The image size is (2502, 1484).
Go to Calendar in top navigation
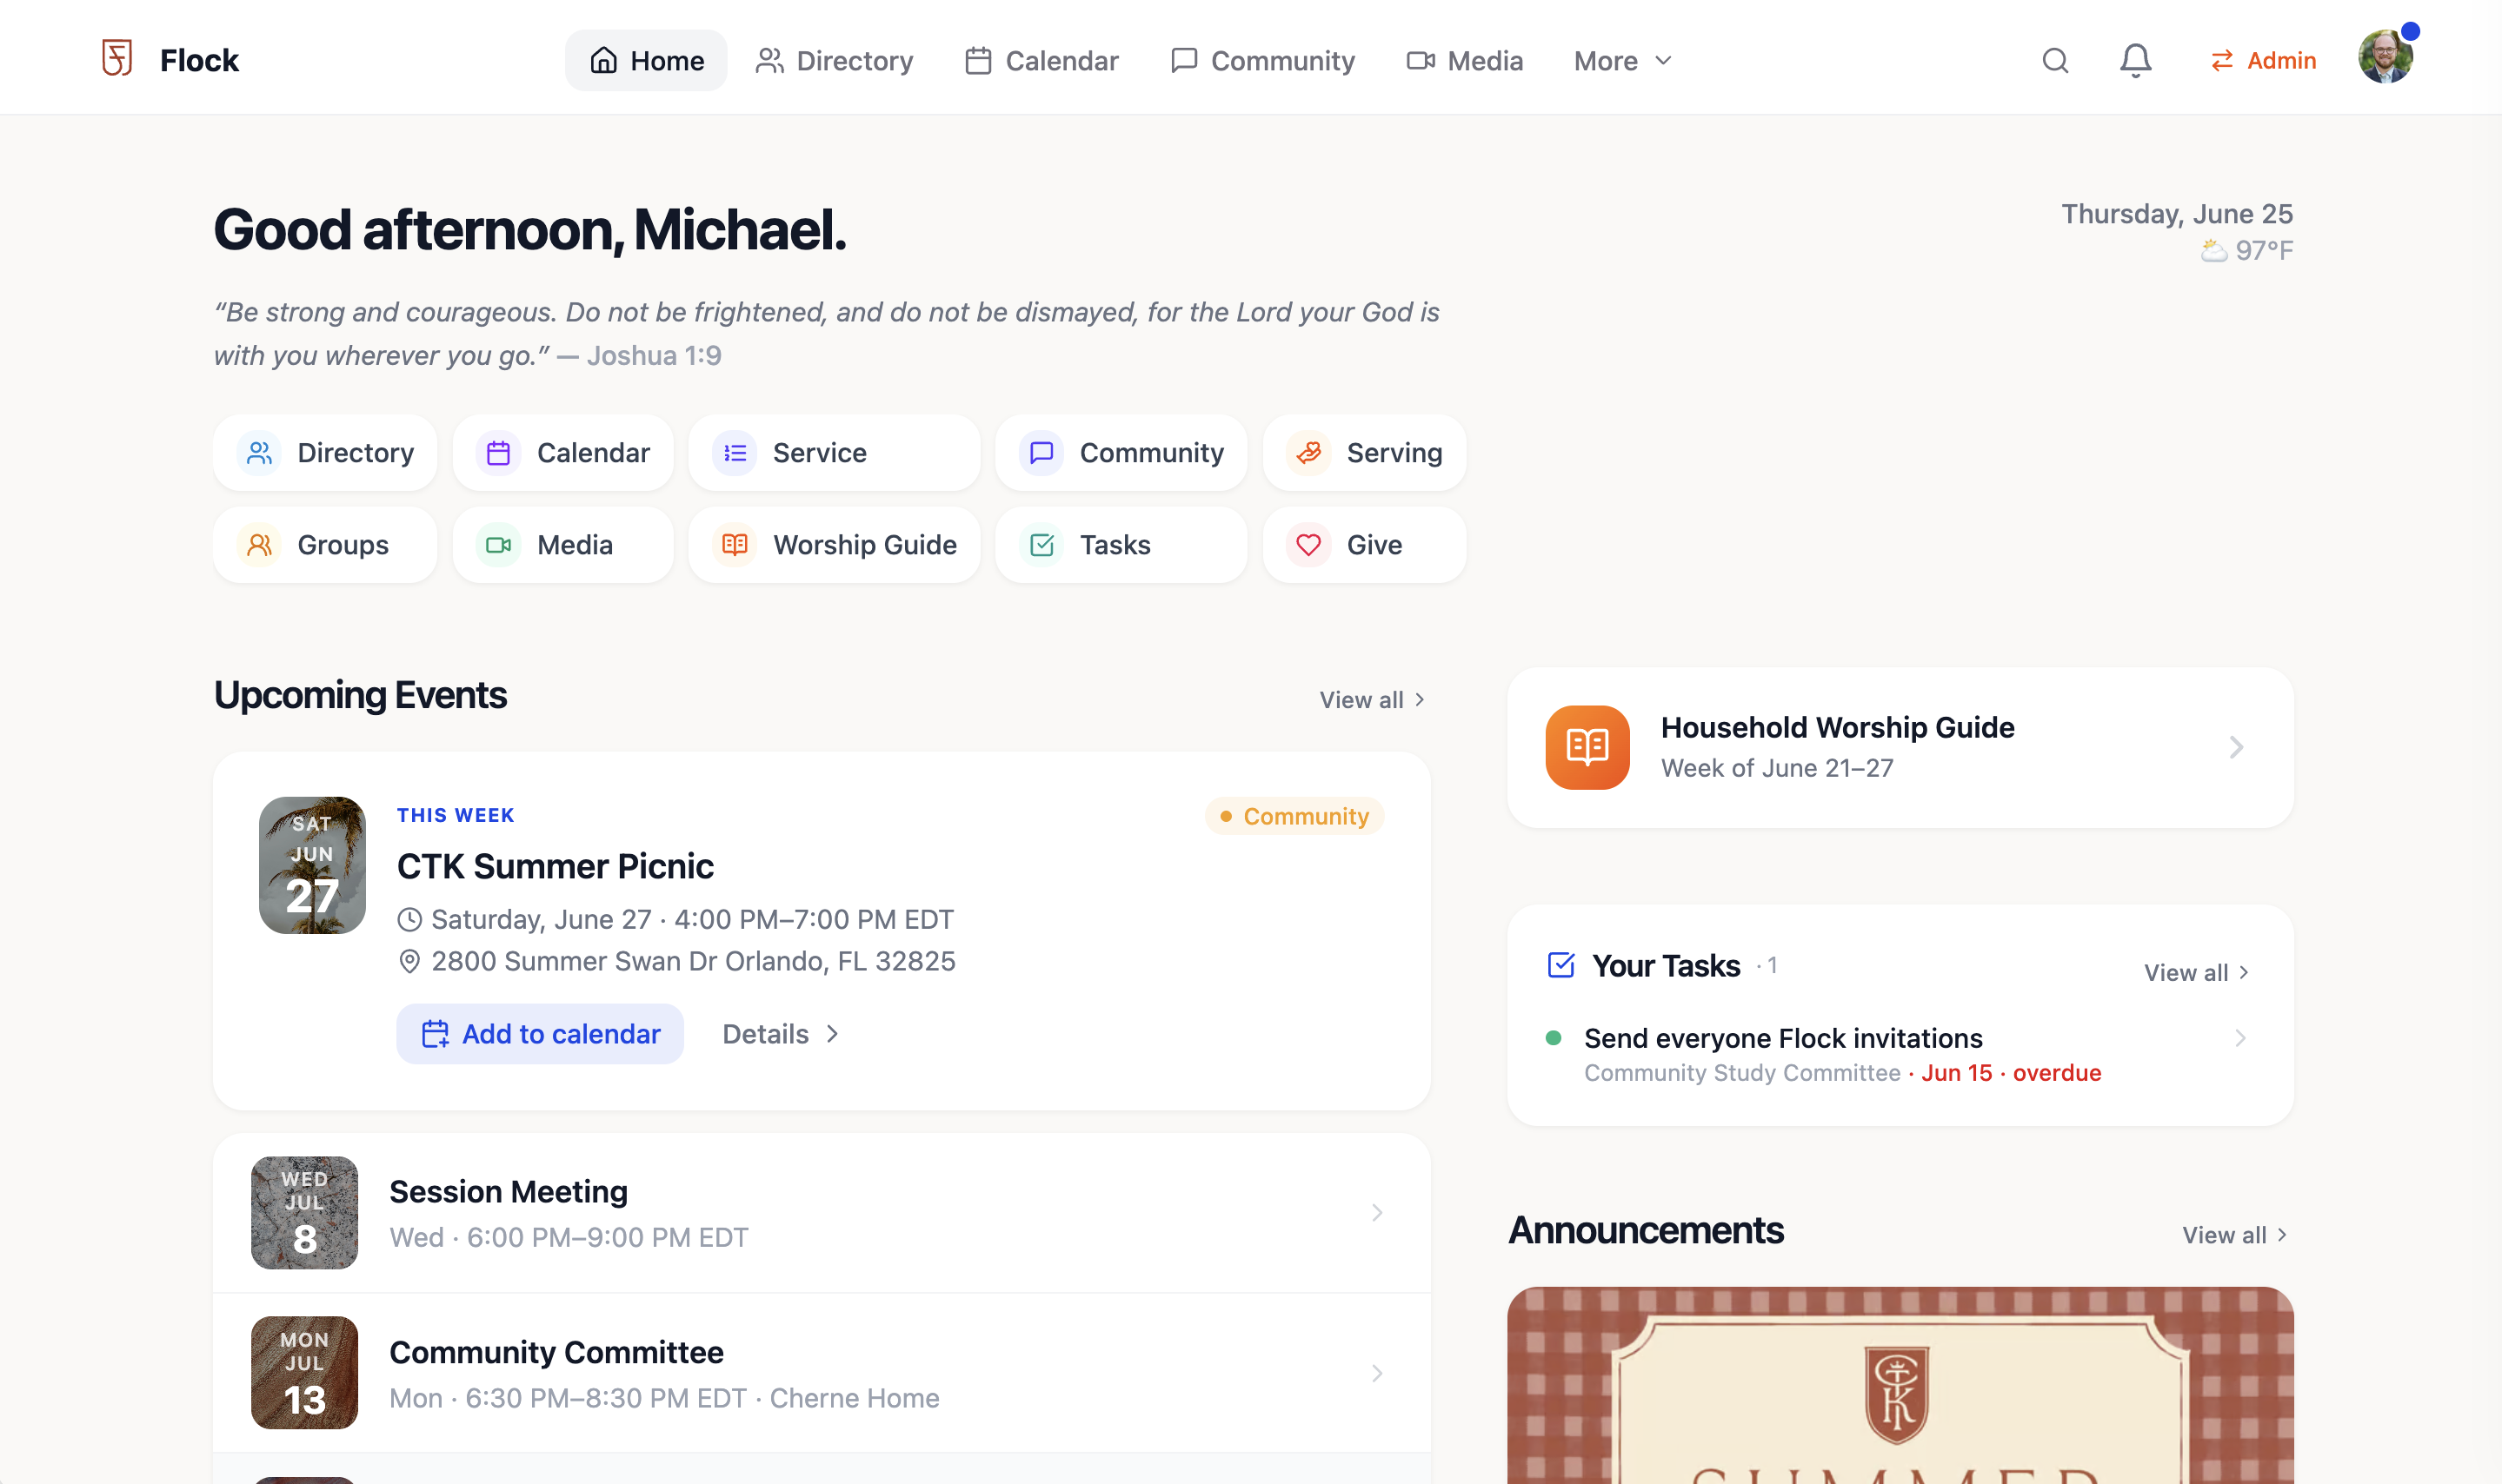[x=1041, y=61]
